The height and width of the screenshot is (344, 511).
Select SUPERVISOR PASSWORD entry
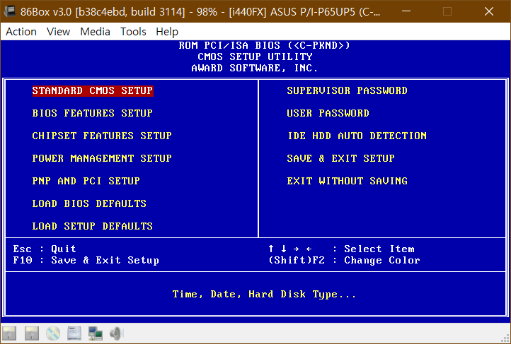click(347, 90)
